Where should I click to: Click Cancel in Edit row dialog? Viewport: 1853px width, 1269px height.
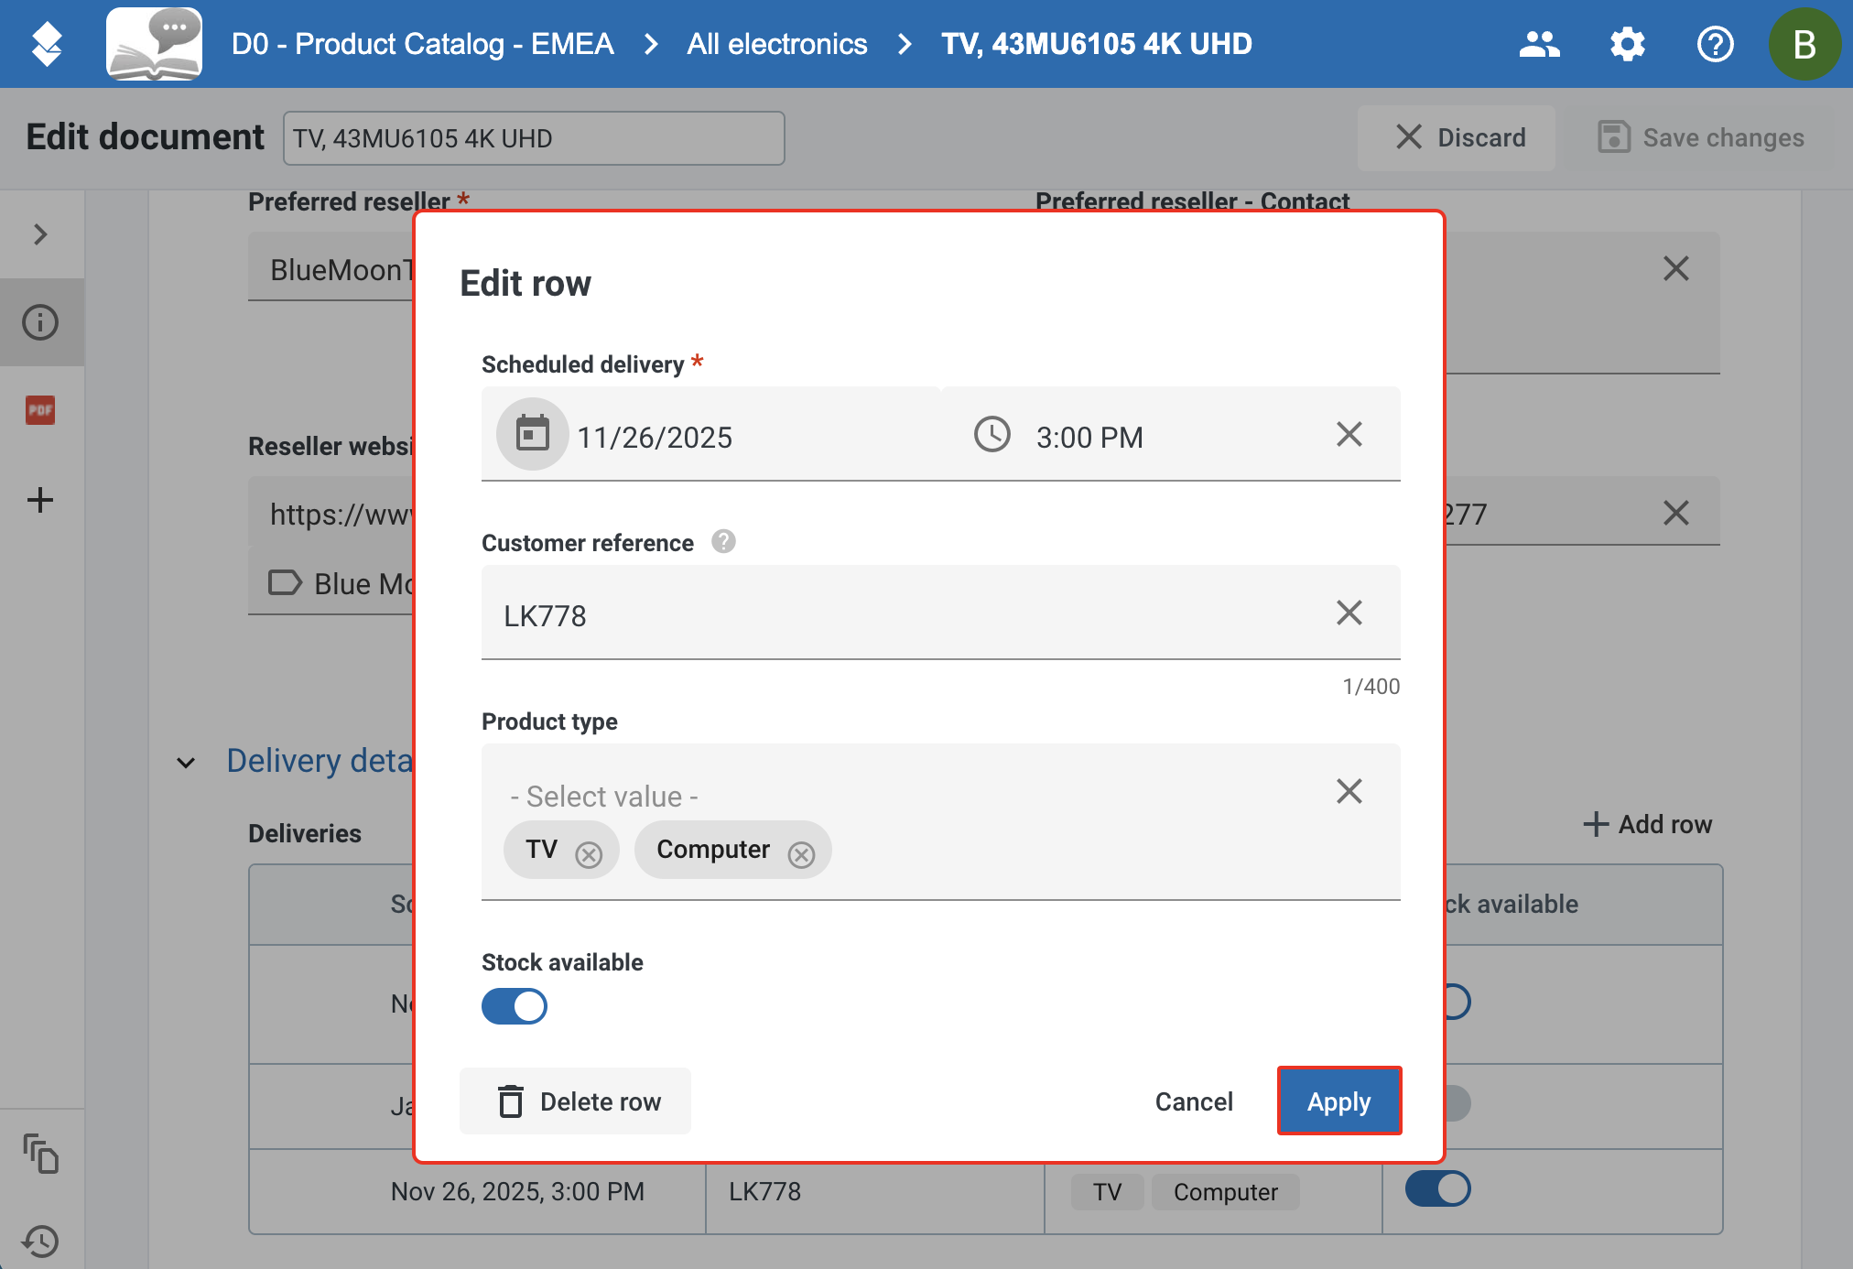[1194, 1101]
